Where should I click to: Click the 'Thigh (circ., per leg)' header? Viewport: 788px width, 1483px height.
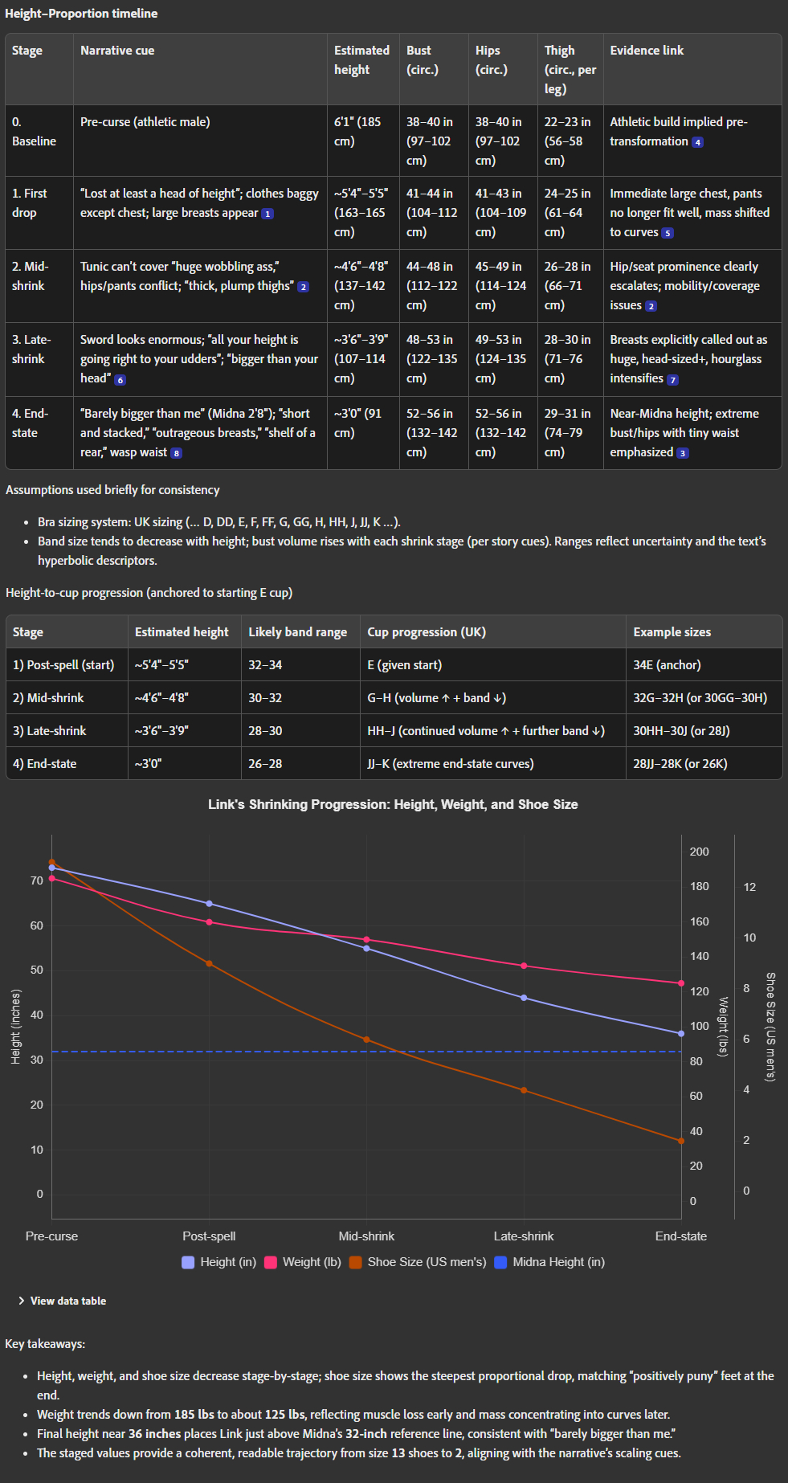570,70
